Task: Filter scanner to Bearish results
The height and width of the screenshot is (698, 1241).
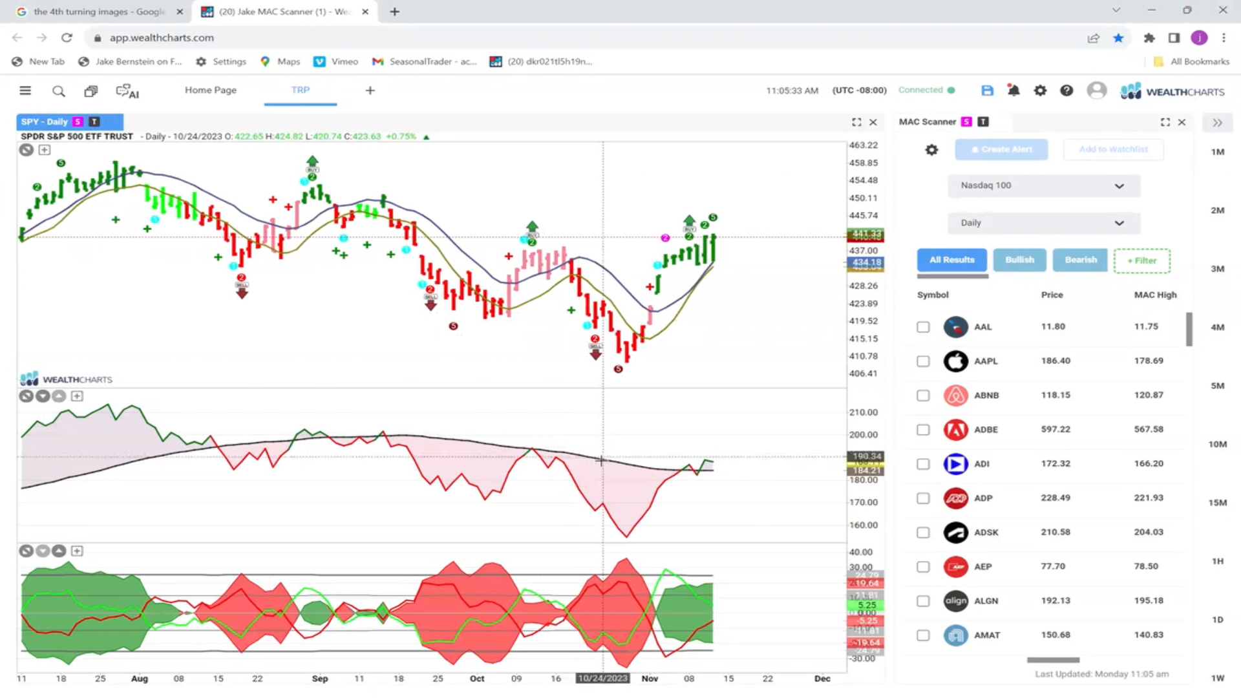Action: pos(1081,260)
